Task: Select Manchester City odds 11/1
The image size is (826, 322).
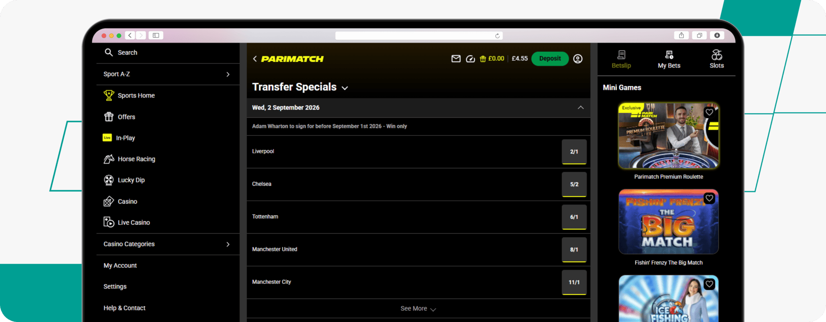Action: pyautogui.click(x=574, y=282)
